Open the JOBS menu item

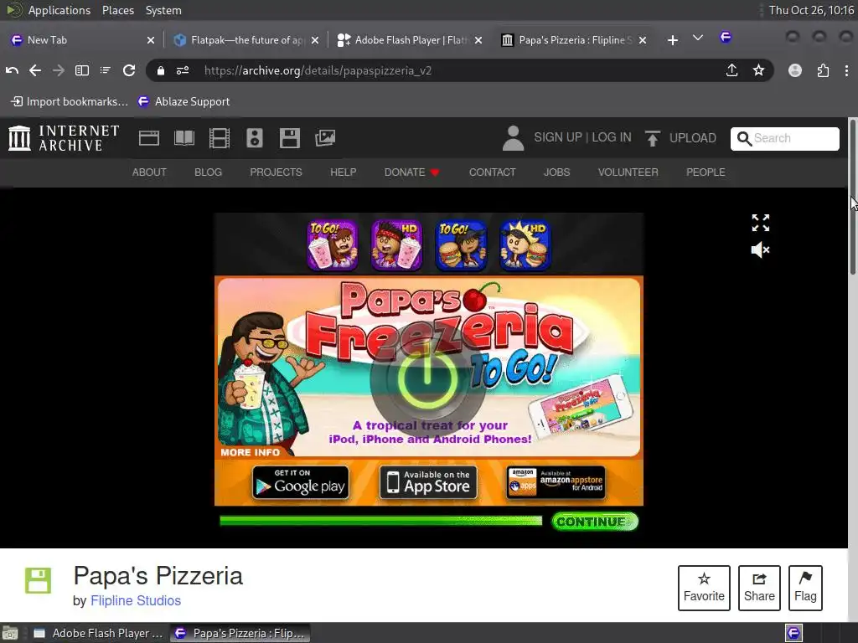556,172
